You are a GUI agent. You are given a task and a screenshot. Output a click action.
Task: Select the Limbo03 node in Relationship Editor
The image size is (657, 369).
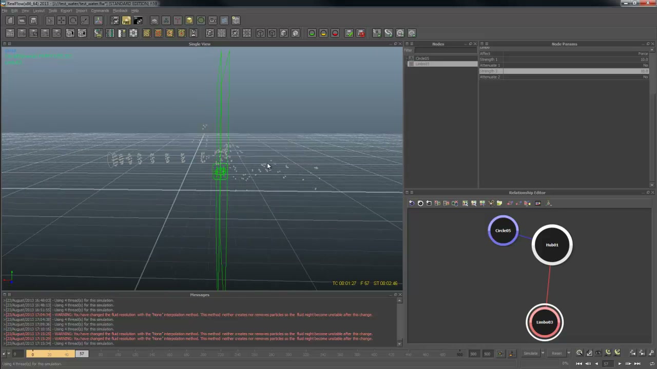[x=545, y=322]
